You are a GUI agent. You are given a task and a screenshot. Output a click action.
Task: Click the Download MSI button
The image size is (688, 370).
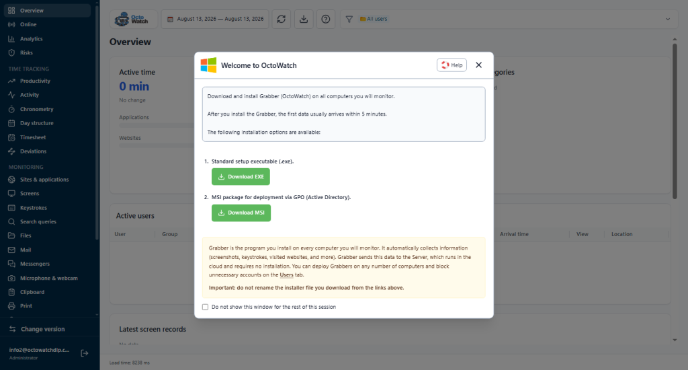241,213
